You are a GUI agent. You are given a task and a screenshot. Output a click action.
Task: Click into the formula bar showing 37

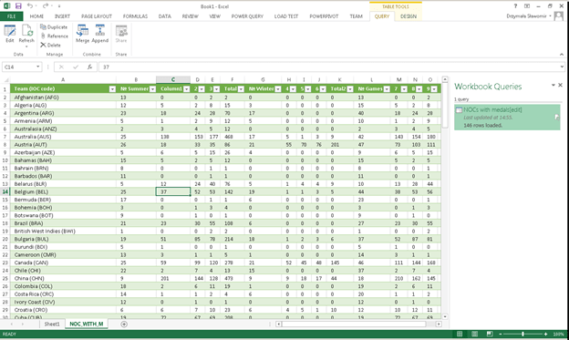pos(331,67)
